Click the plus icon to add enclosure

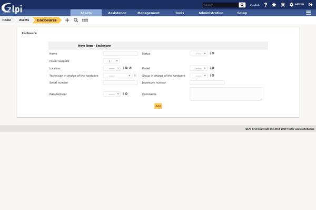tap(67, 20)
